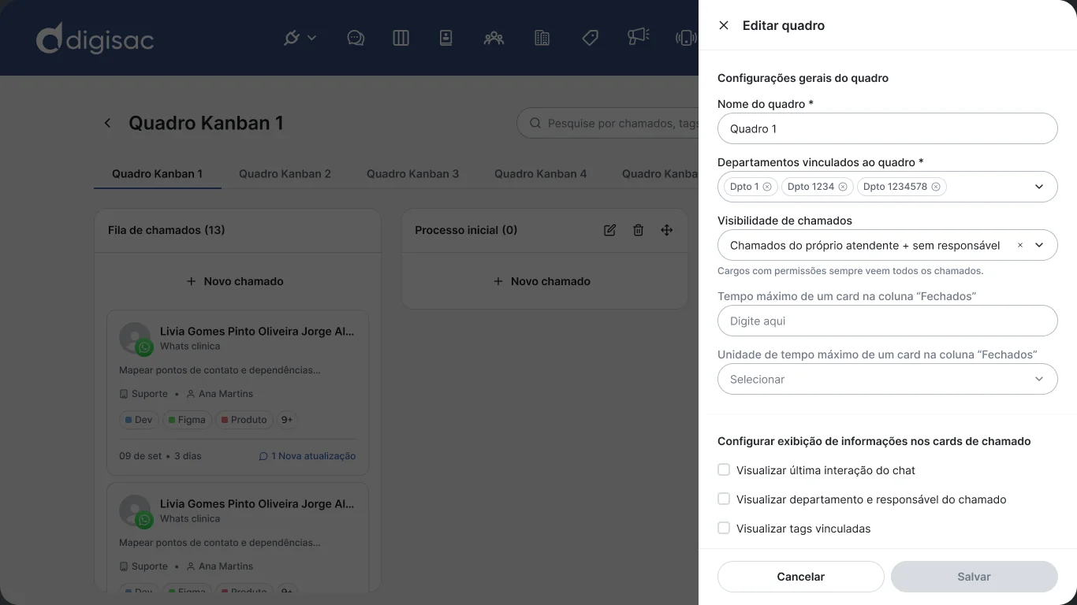Screen dimensions: 1077x605
Task: Click the Pesquise por chamados search box
Action: 608,123
